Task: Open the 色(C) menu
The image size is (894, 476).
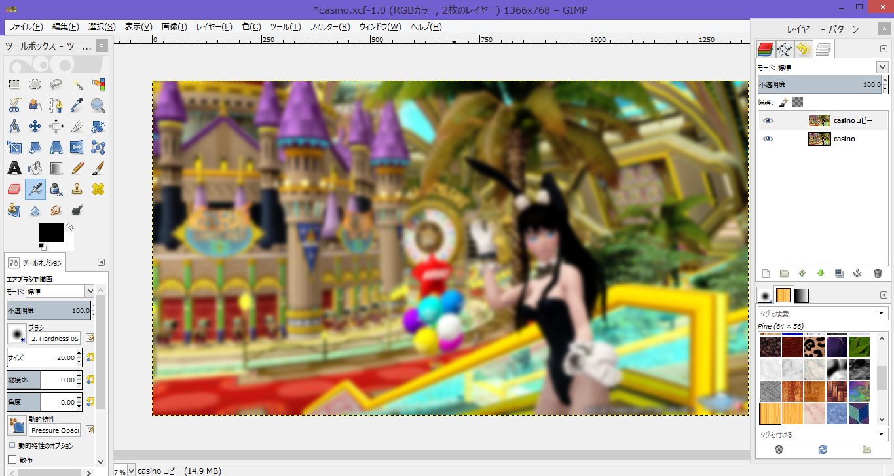Action: coord(251,27)
